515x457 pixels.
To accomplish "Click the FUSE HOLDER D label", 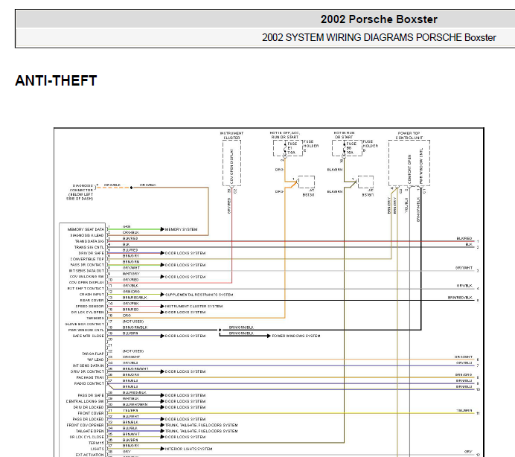I will (x=370, y=146).
